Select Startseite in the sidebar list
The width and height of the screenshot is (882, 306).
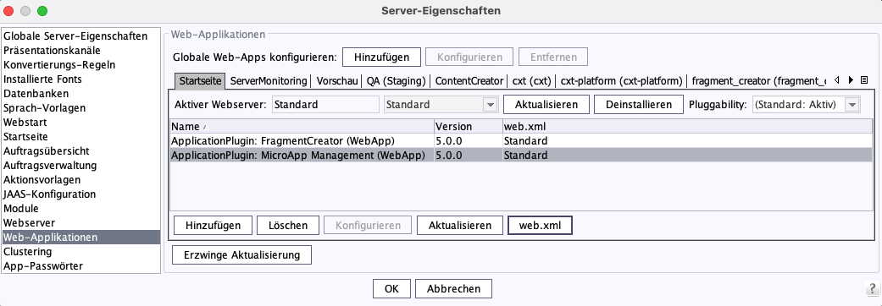(81, 136)
